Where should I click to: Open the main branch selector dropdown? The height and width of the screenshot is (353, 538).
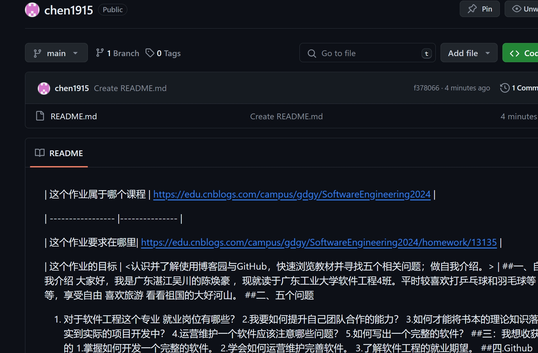click(x=56, y=53)
